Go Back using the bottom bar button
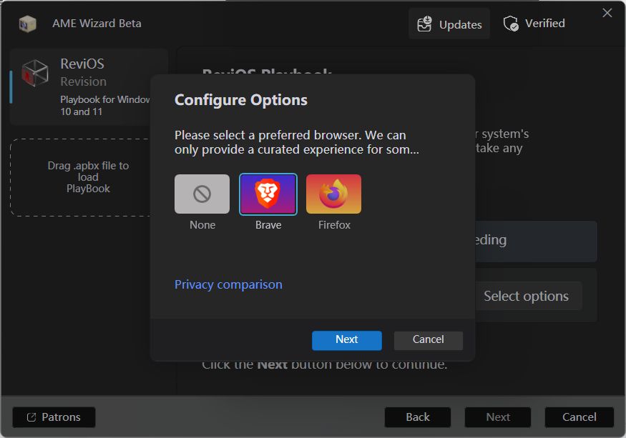This screenshot has height=438, width=626. point(418,417)
